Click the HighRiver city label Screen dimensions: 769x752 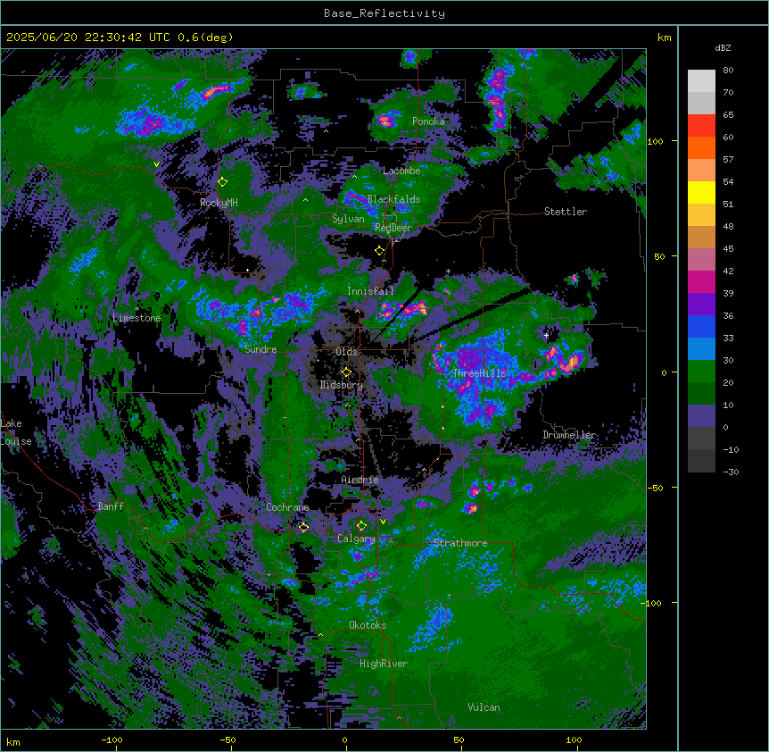(384, 664)
